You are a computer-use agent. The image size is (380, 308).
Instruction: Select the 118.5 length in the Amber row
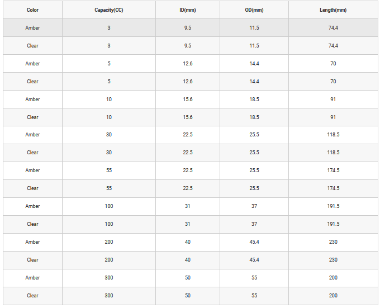click(333, 135)
